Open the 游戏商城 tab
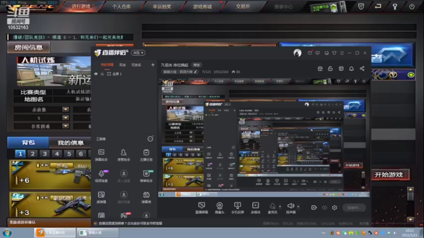Viewport: 424px width, 238px height. click(x=202, y=6)
